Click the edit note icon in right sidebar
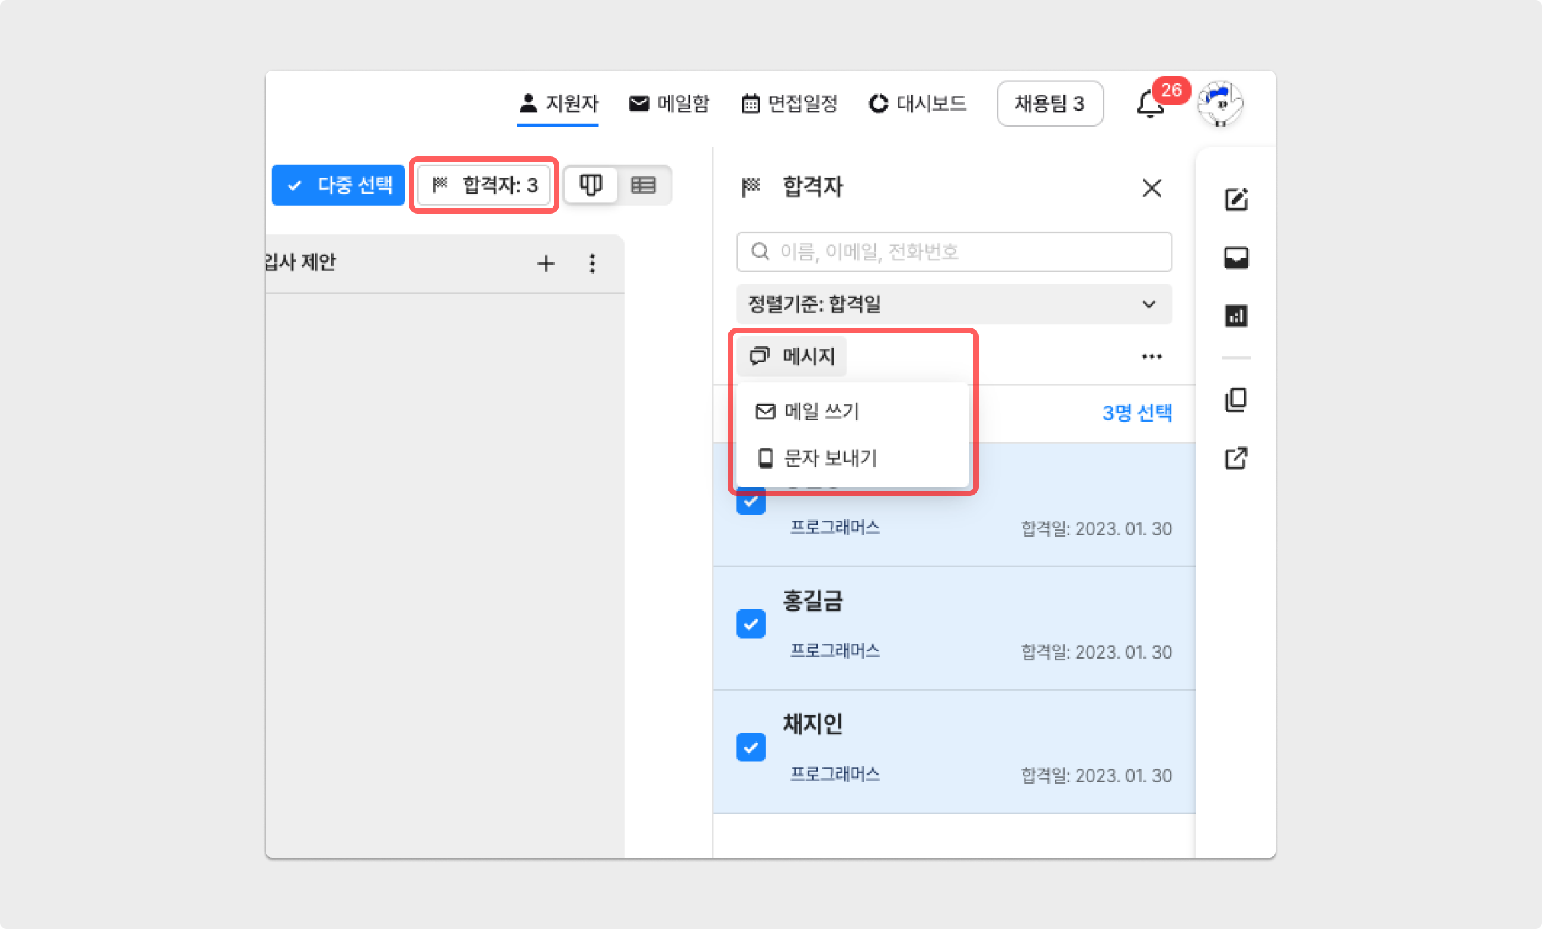Viewport: 1542px width, 929px height. [x=1236, y=199]
